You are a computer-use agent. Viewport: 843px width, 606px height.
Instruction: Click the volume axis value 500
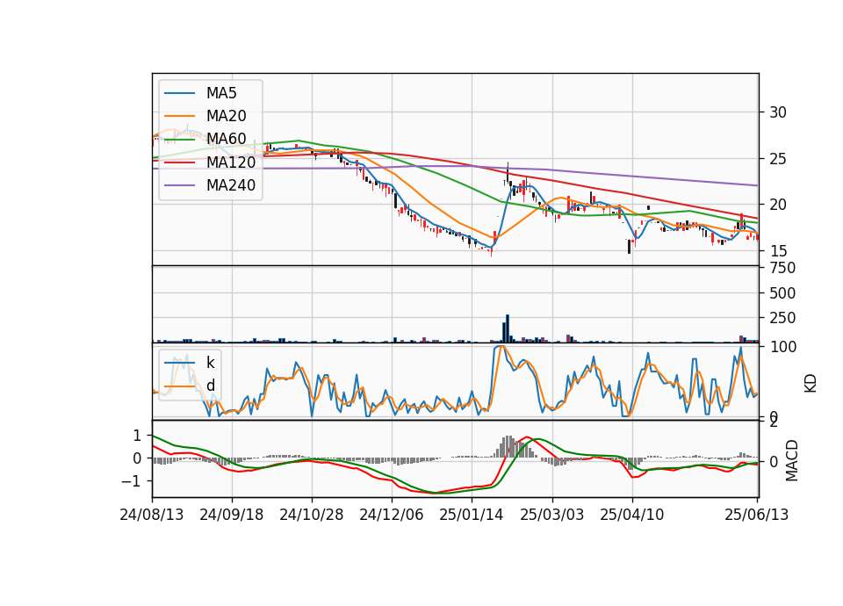pos(782,293)
